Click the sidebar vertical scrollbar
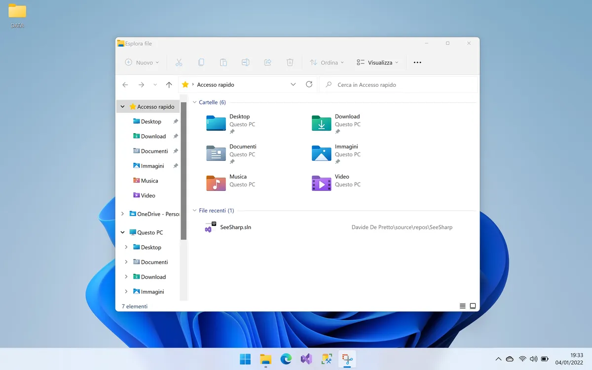The image size is (592, 370). coord(184,171)
